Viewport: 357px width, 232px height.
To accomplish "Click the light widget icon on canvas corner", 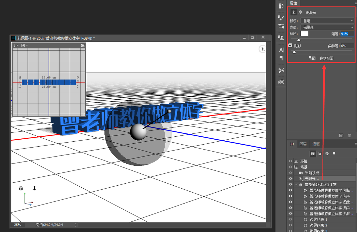I will pyautogui.click(x=262, y=49).
